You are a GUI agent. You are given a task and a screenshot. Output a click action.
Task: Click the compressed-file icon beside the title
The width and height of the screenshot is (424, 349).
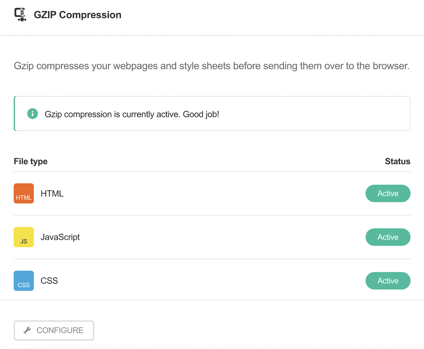[20, 15]
